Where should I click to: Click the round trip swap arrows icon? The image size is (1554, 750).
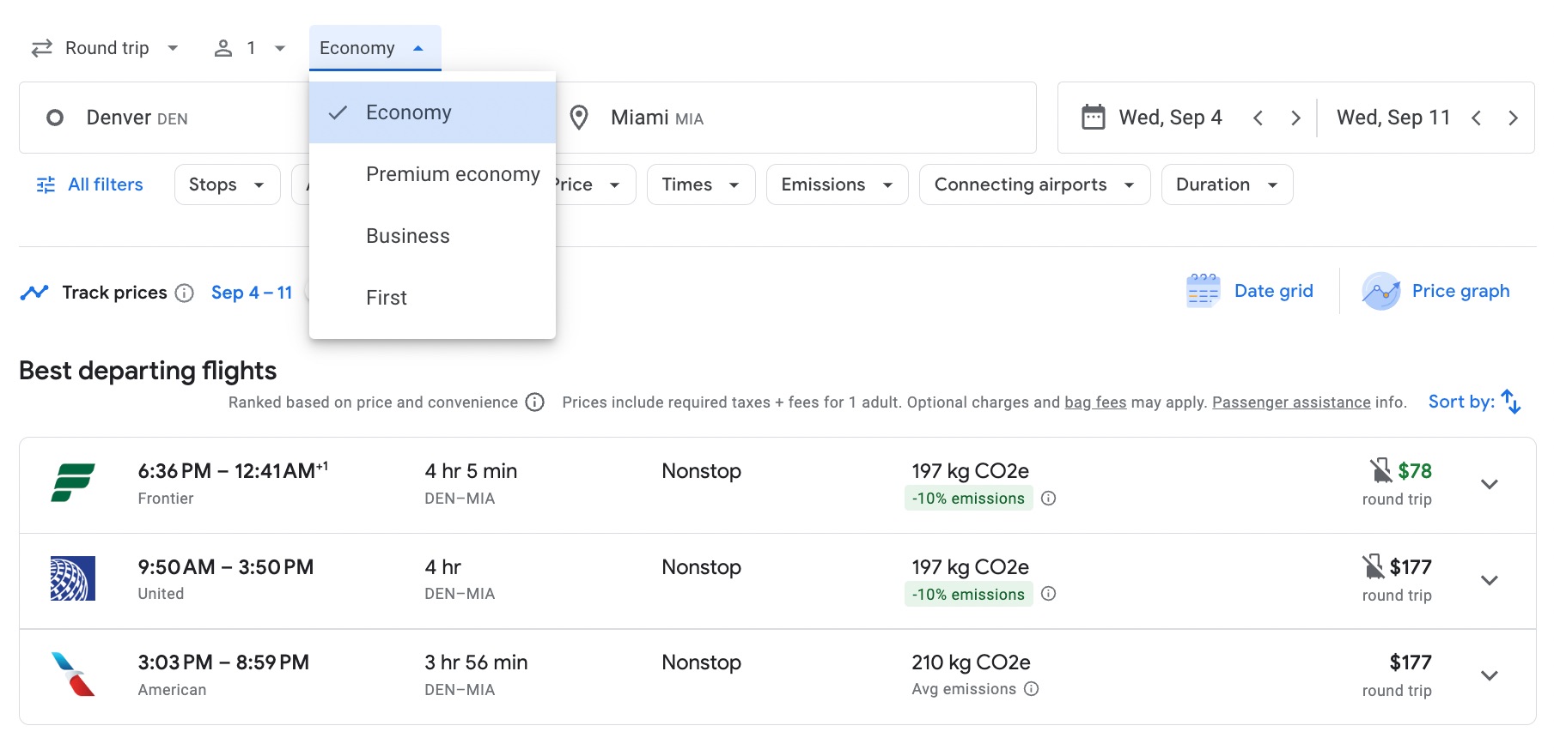point(41,48)
